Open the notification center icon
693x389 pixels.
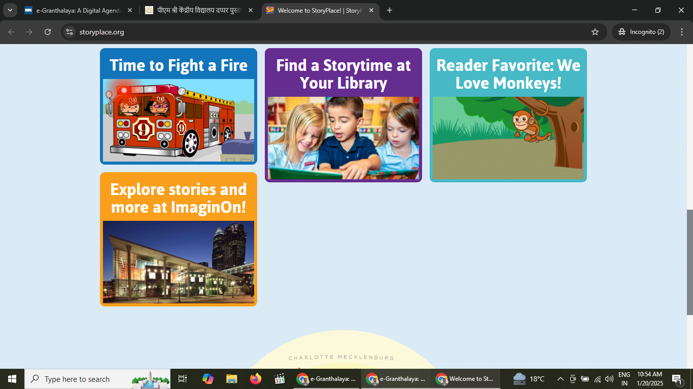(677, 379)
